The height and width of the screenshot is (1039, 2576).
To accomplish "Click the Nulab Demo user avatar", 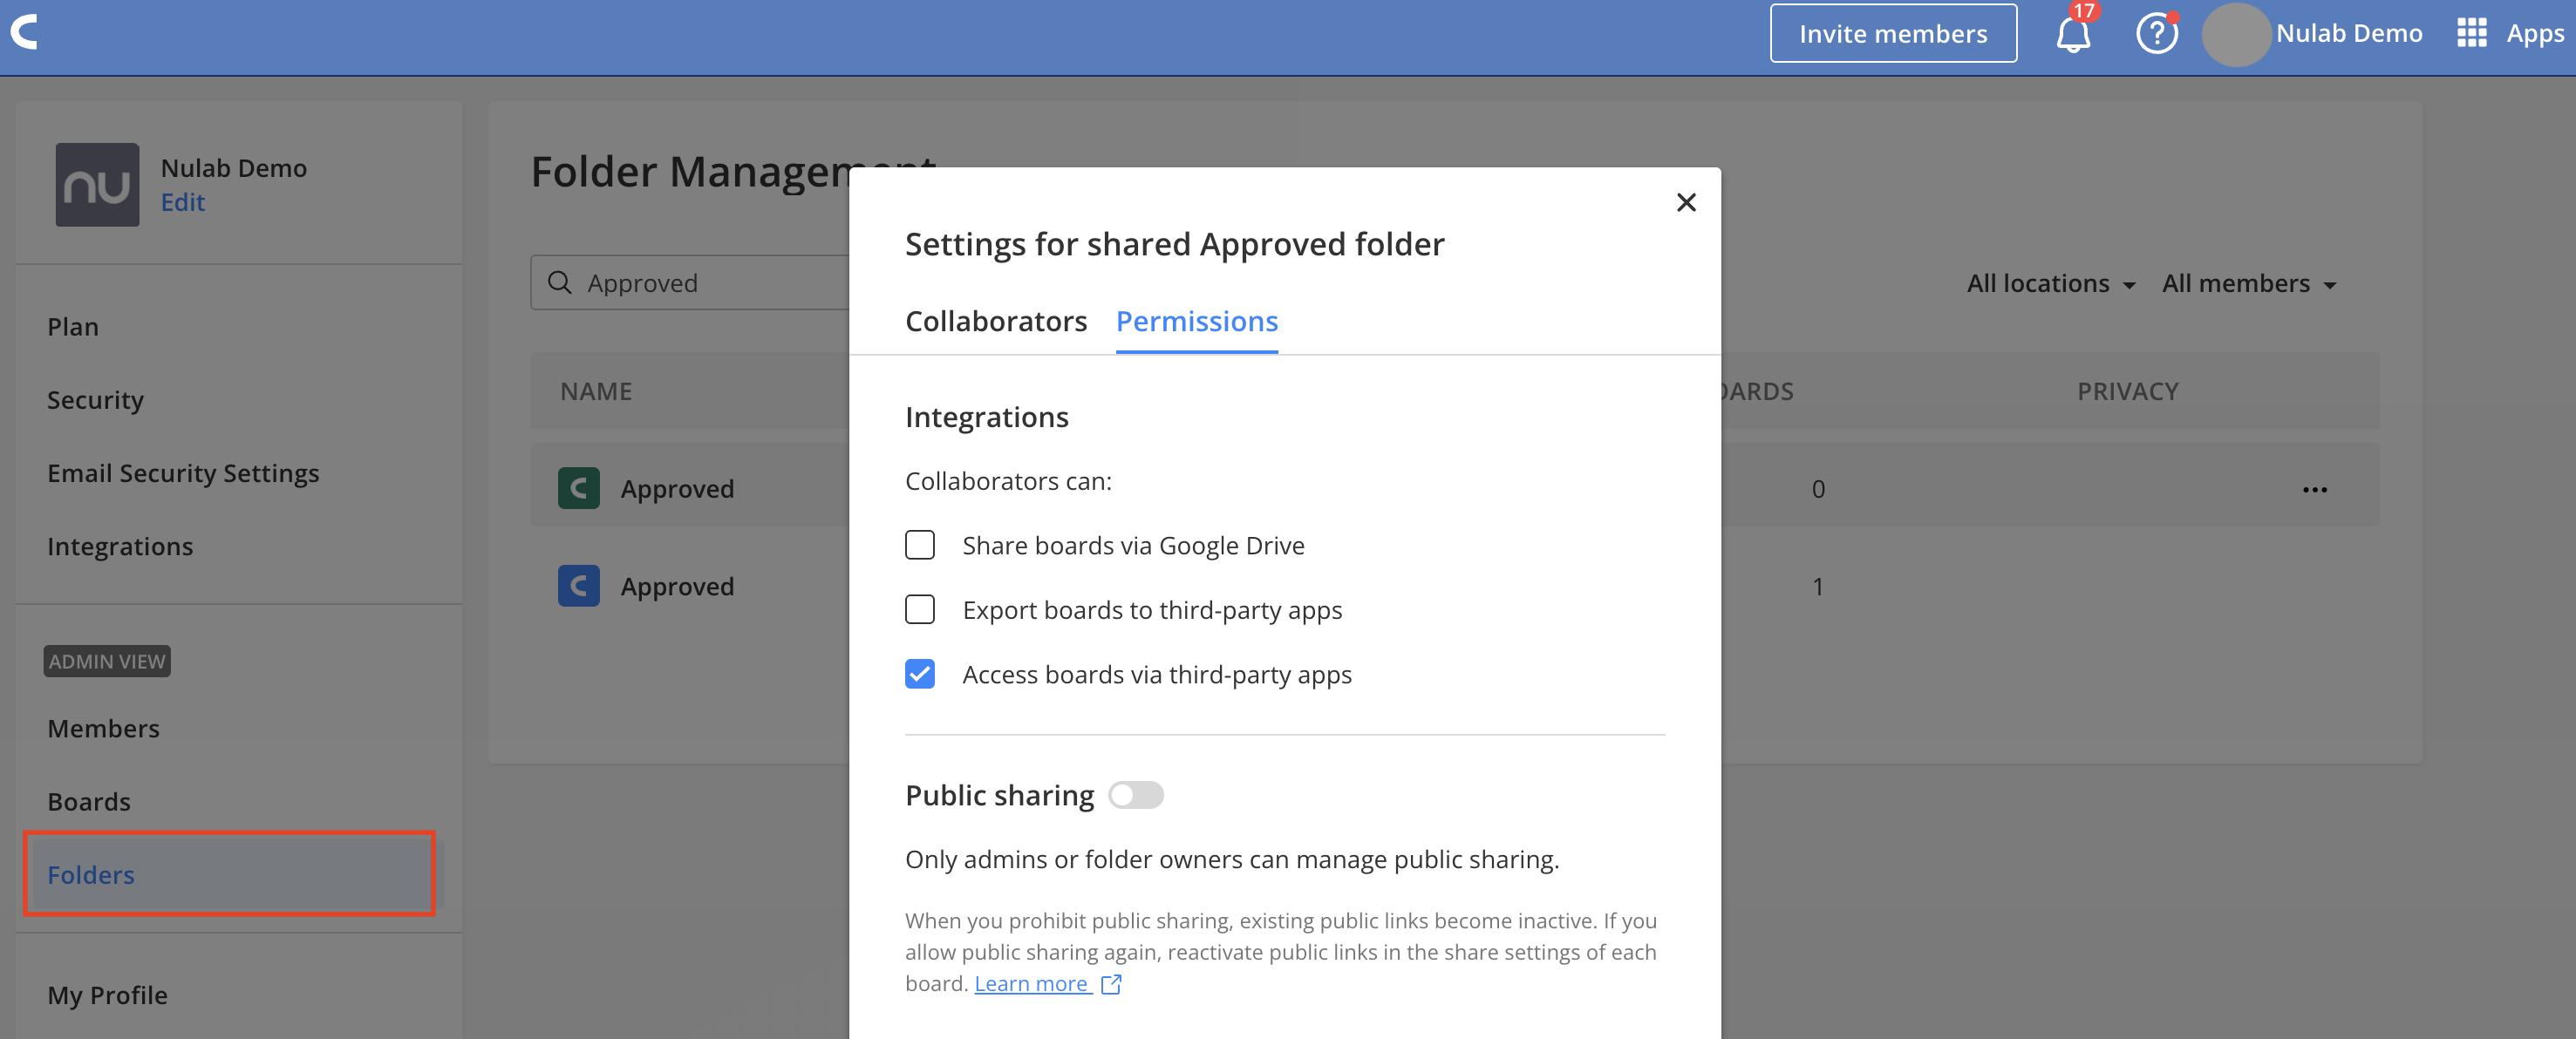I will [2236, 34].
